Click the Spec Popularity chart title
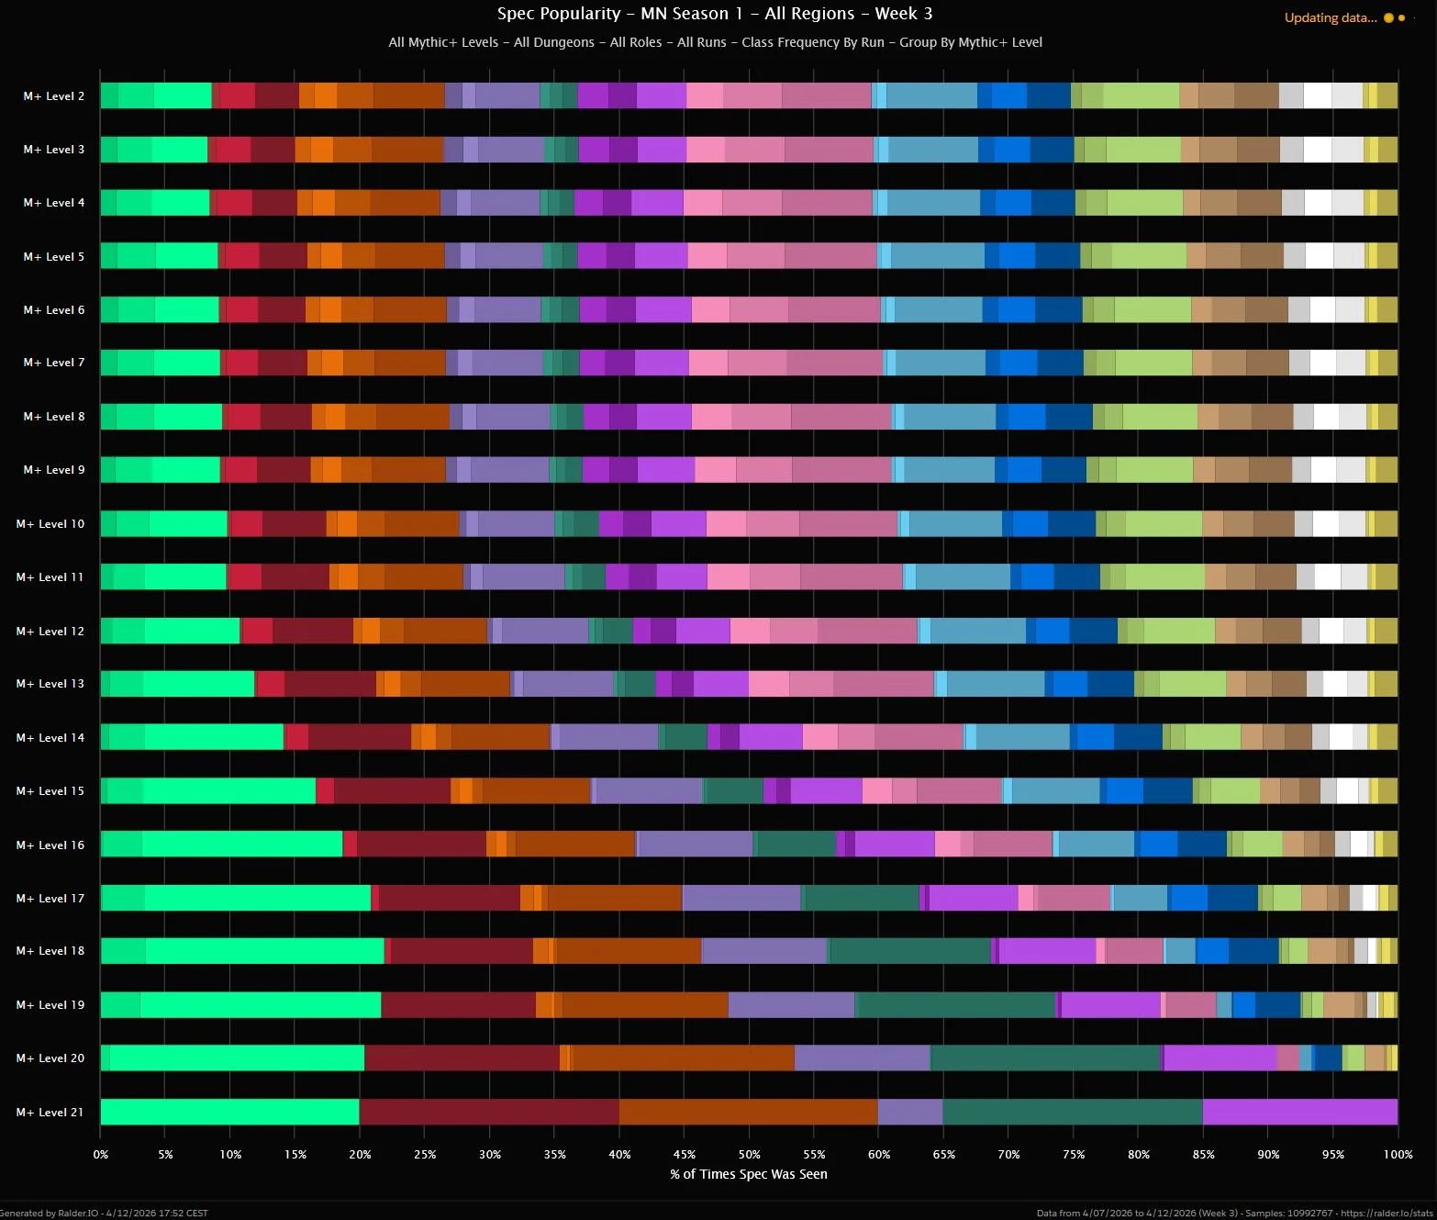Image resolution: width=1437 pixels, height=1220 pixels. point(715,14)
